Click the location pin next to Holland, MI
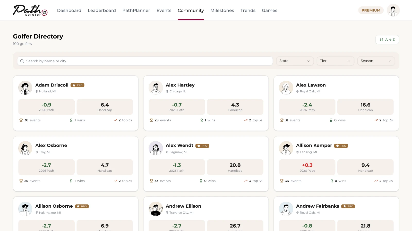Viewport: 412px width, 231px height. click(37, 92)
